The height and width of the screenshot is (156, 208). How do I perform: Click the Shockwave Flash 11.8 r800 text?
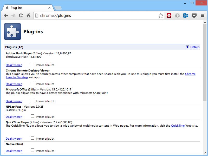click(23, 57)
